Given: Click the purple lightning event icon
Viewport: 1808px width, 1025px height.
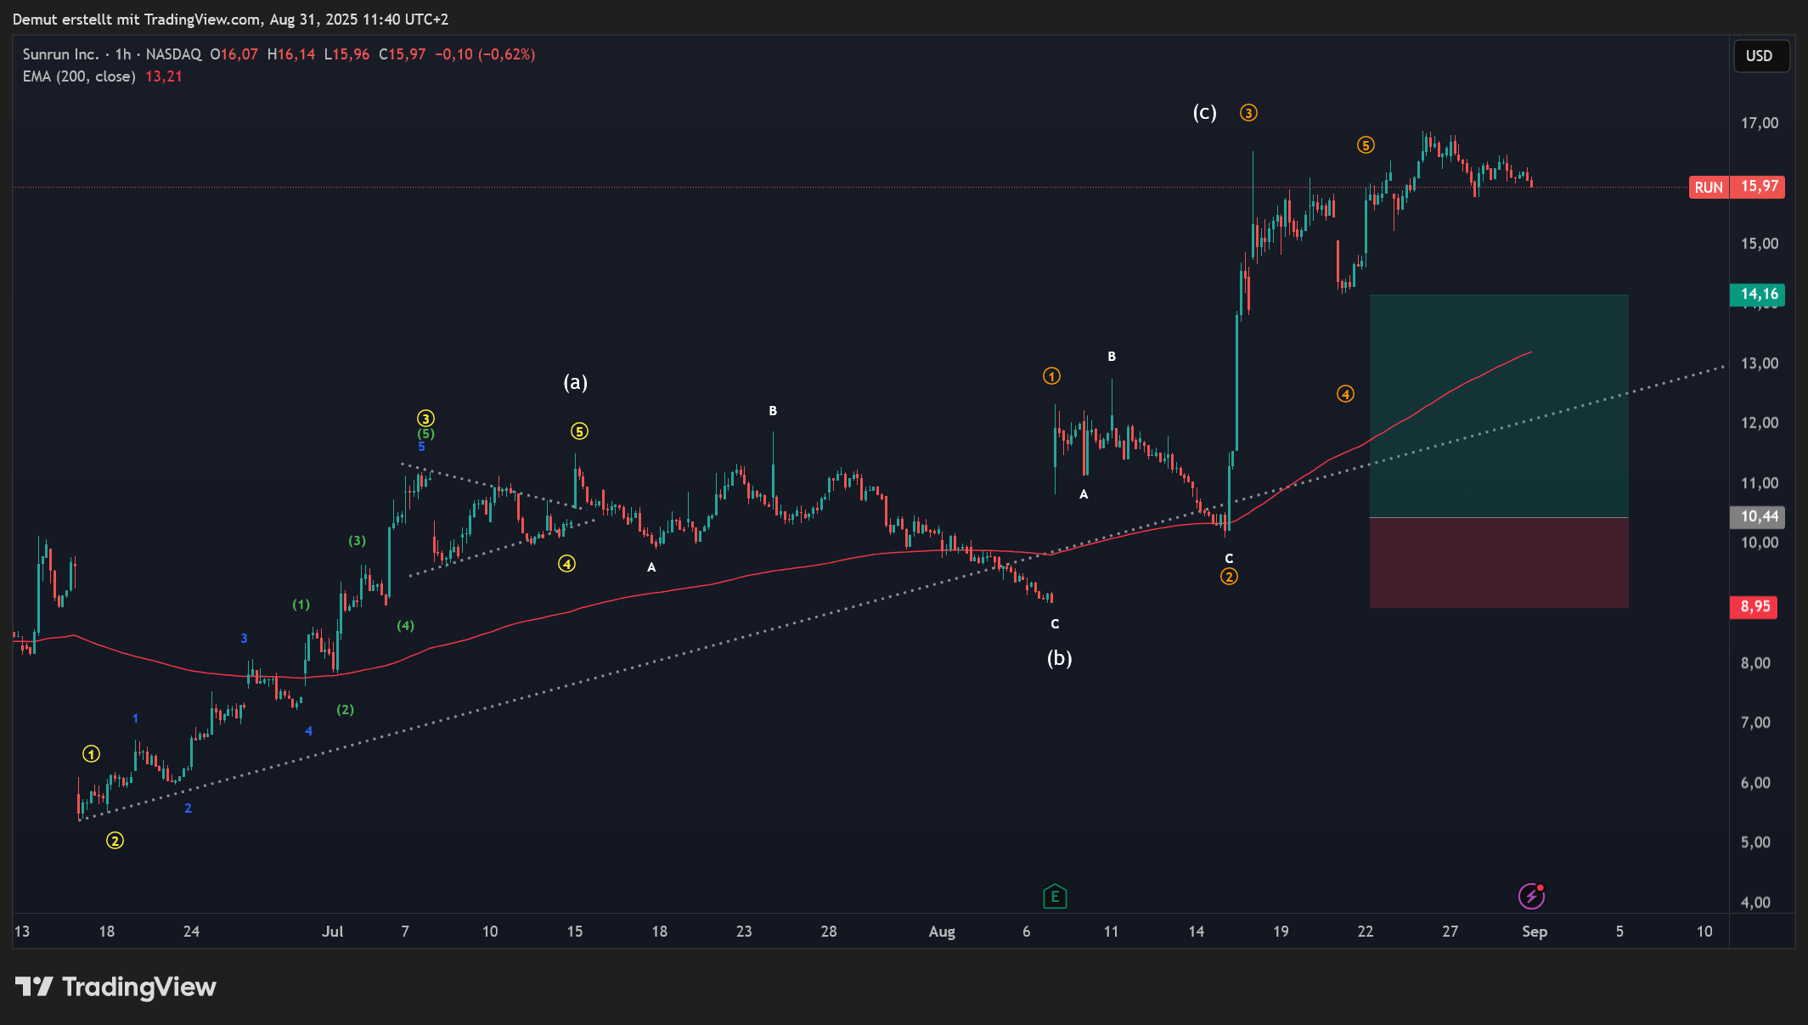Looking at the screenshot, I should [x=1530, y=896].
